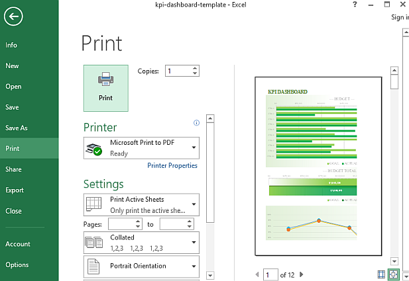Expand the Collated dropdown
The height and width of the screenshot is (281, 409).
click(x=141, y=243)
